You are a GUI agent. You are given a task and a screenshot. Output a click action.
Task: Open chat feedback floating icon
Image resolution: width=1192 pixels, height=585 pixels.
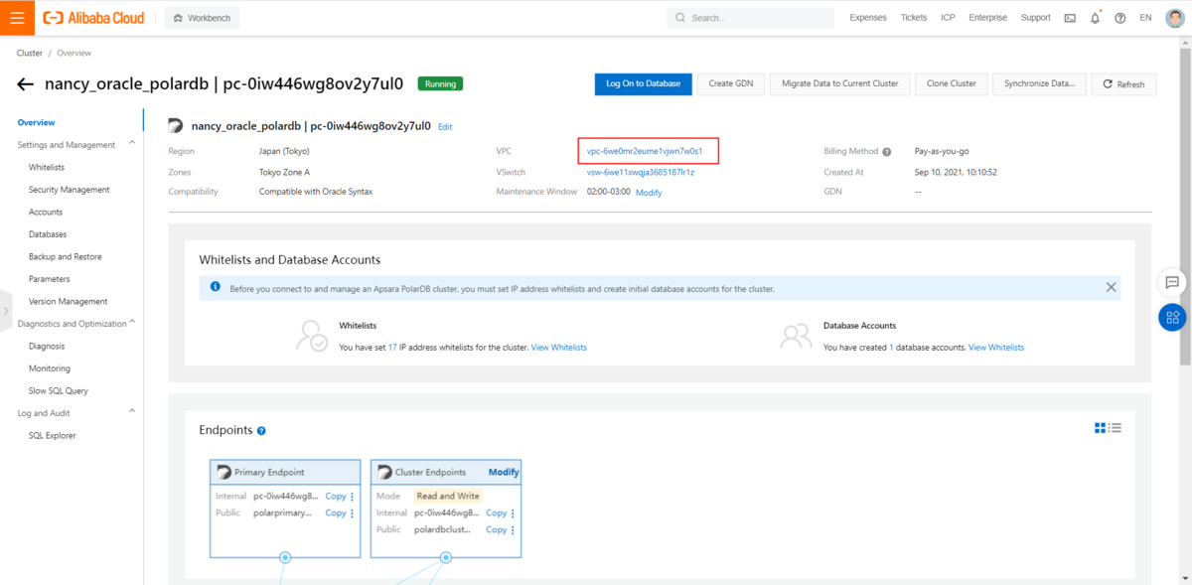point(1172,283)
